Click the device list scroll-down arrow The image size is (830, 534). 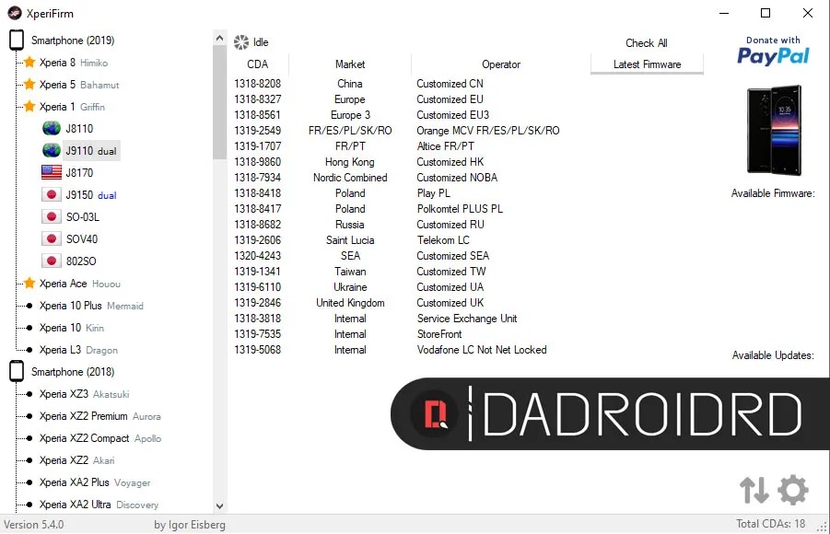[219, 506]
